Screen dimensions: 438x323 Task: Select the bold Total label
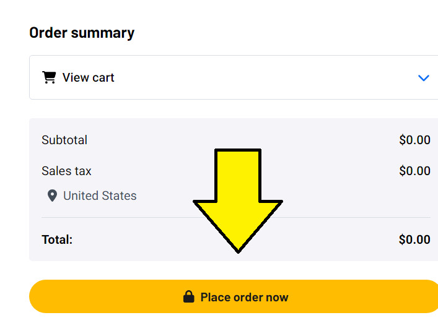point(57,239)
